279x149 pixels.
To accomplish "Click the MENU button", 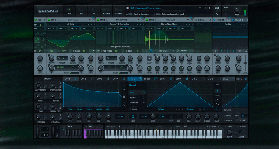I will coord(226,8).
